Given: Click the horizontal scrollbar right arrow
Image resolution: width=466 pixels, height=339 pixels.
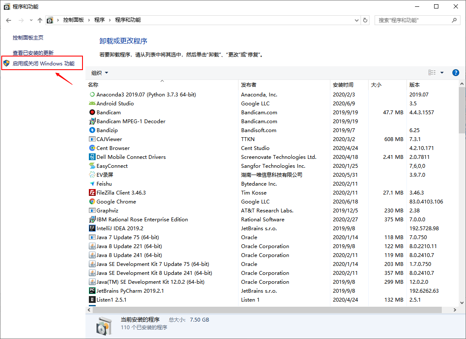Looking at the screenshot, I should pyautogui.click(x=455, y=310).
